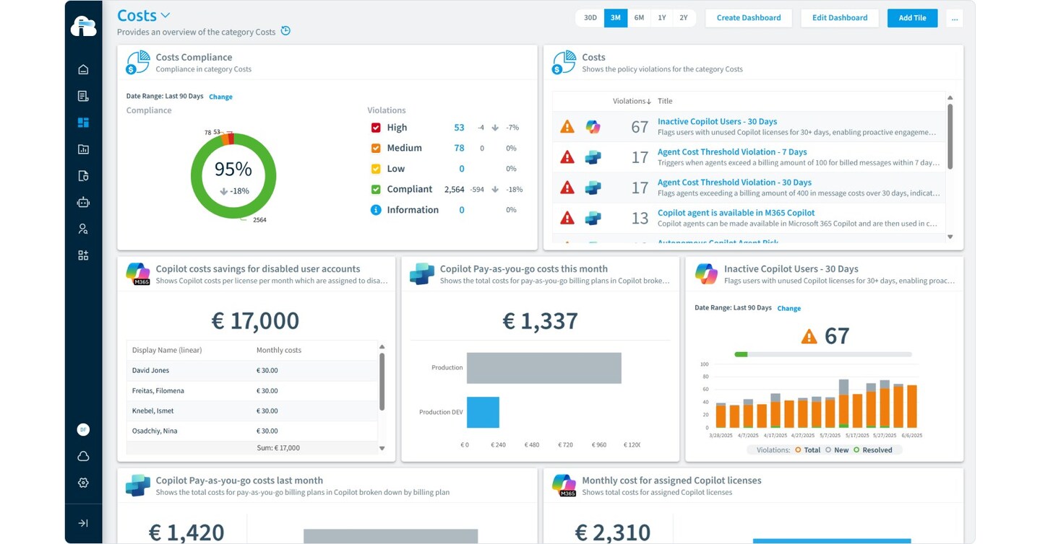
Task: Open the cloud icon in sidebar
Action: point(83,456)
